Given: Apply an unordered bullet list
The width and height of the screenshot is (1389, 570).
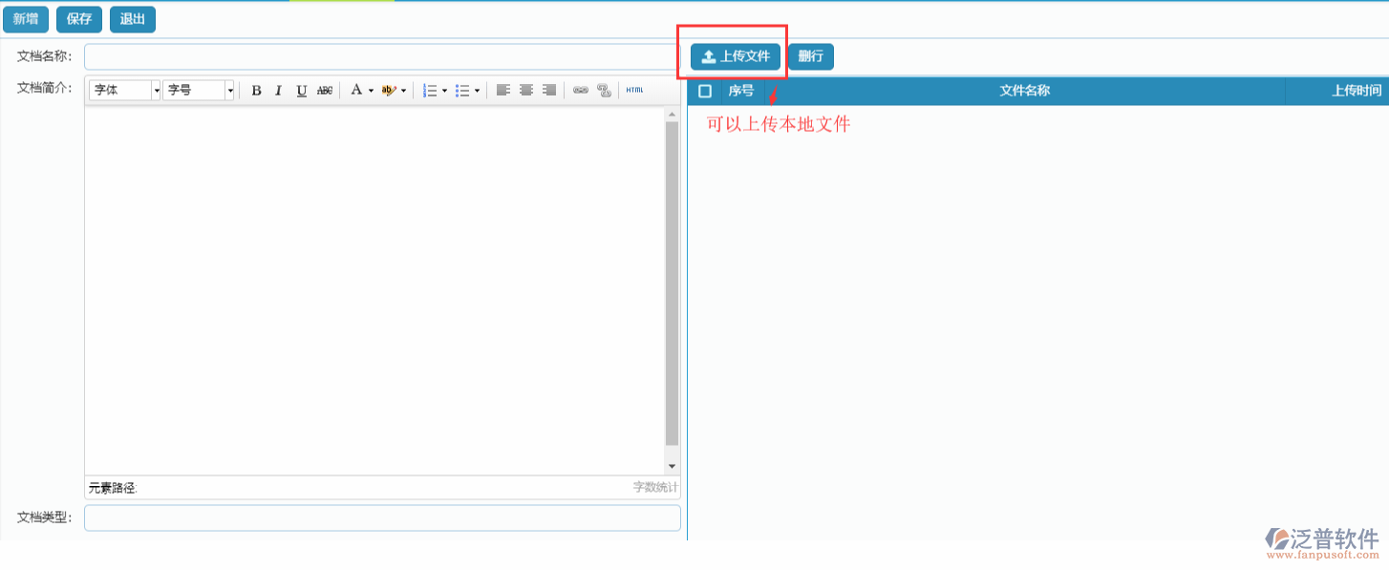Looking at the screenshot, I should coord(464,90).
